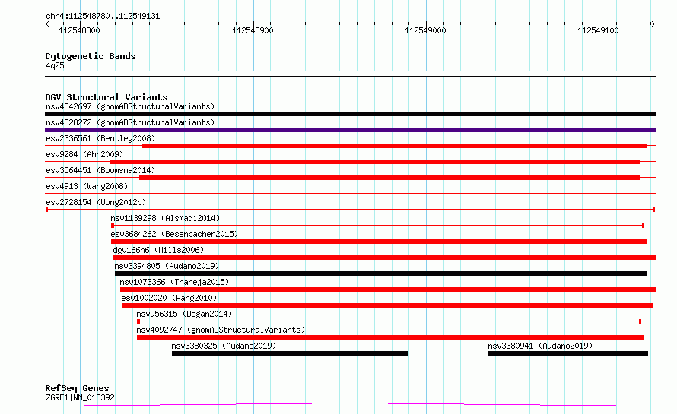This screenshot has height=414, width=677.
Task: Click the right arrow end of ruler
Action: [653, 24]
